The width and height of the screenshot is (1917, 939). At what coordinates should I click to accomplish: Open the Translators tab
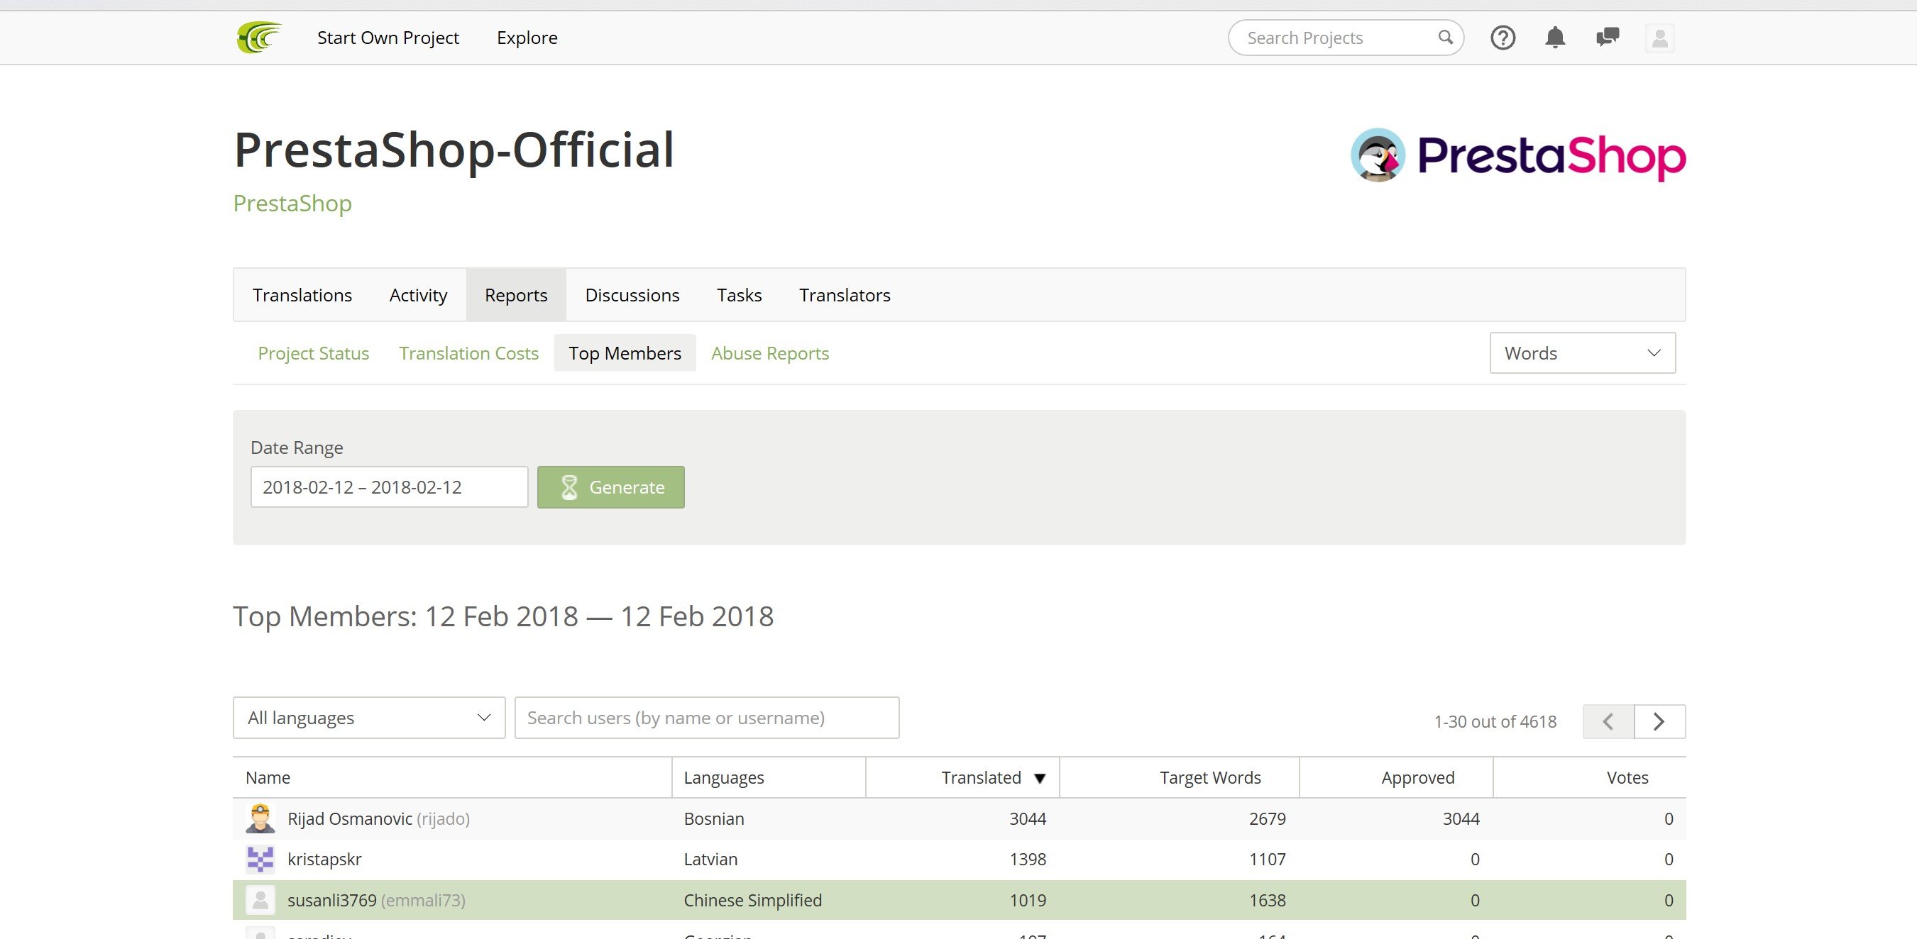click(845, 295)
